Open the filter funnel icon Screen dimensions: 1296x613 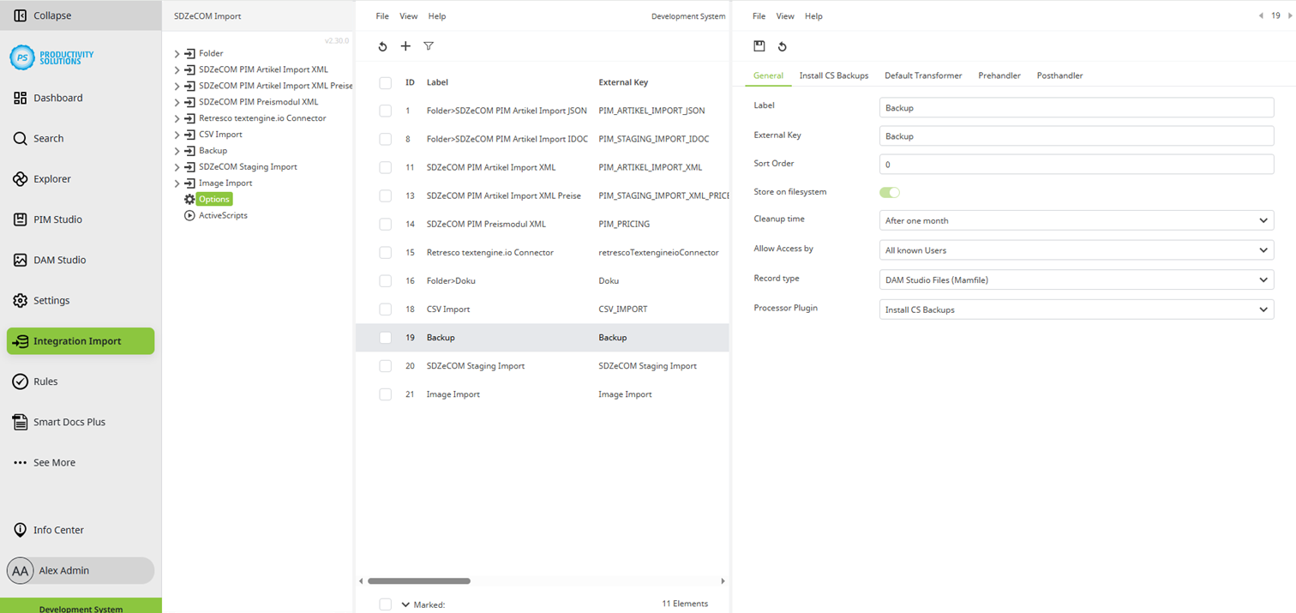pyautogui.click(x=429, y=46)
